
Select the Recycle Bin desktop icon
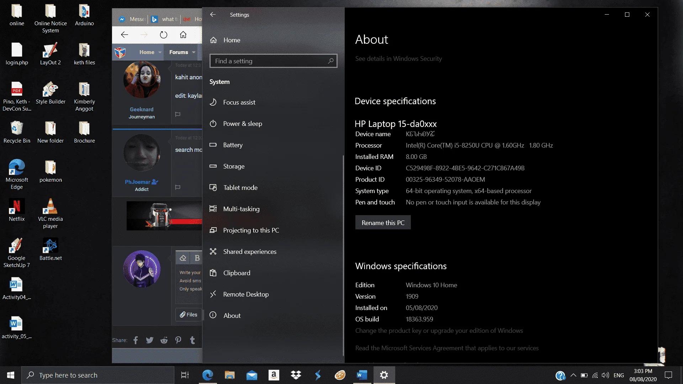(17, 132)
